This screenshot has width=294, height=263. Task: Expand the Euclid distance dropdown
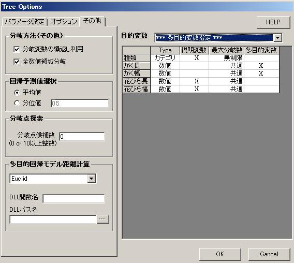[91, 179]
